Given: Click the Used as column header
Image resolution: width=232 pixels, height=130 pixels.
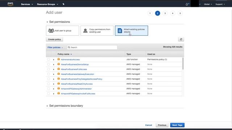Looking at the screenshot, I should pos(151,54).
